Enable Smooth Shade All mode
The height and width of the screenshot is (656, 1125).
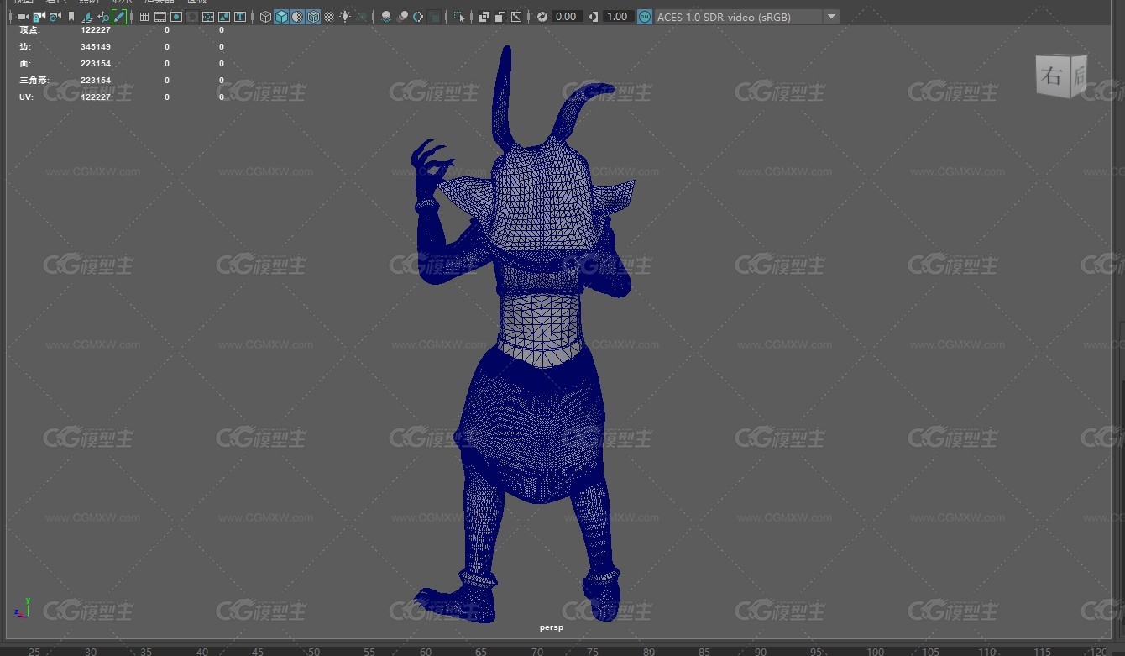coord(281,17)
